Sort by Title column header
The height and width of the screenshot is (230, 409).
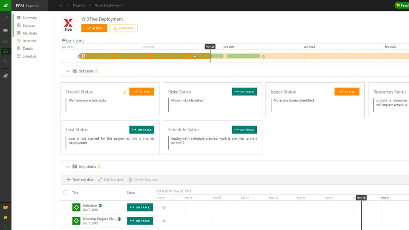75,193
